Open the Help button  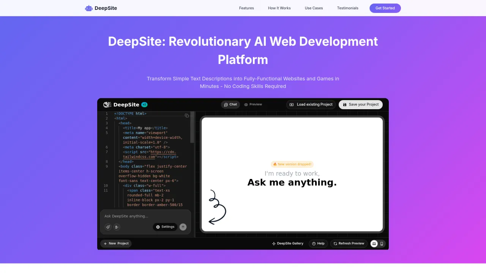(318, 243)
